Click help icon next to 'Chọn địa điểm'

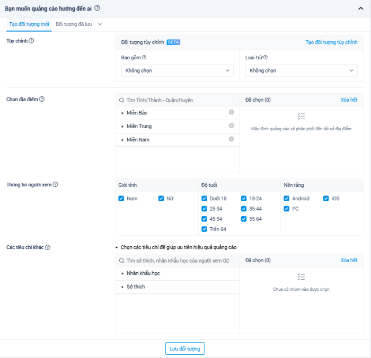click(42, 99)
